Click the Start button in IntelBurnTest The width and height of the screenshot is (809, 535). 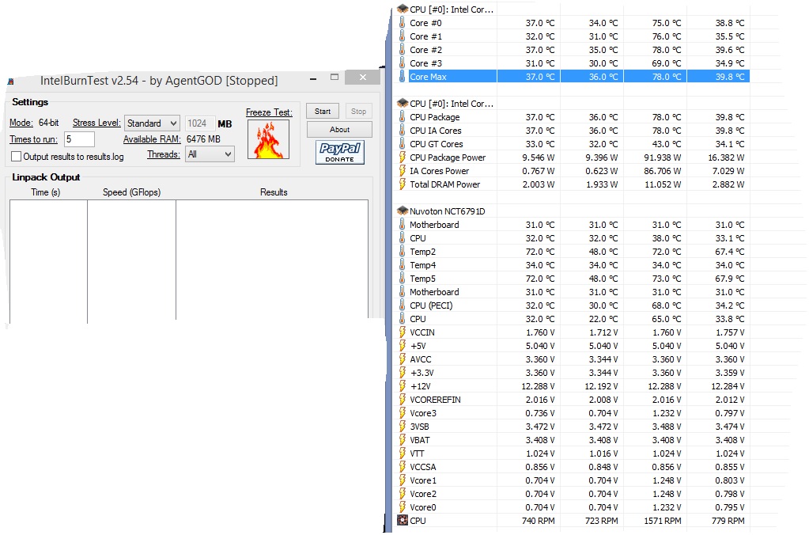coord(323,111)
